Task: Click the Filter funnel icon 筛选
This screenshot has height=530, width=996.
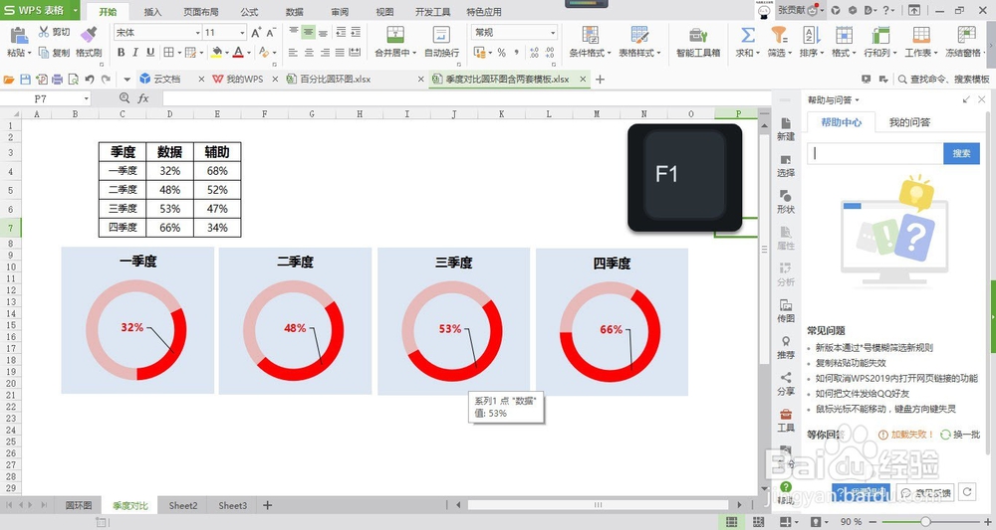Action: click(779, 34)
